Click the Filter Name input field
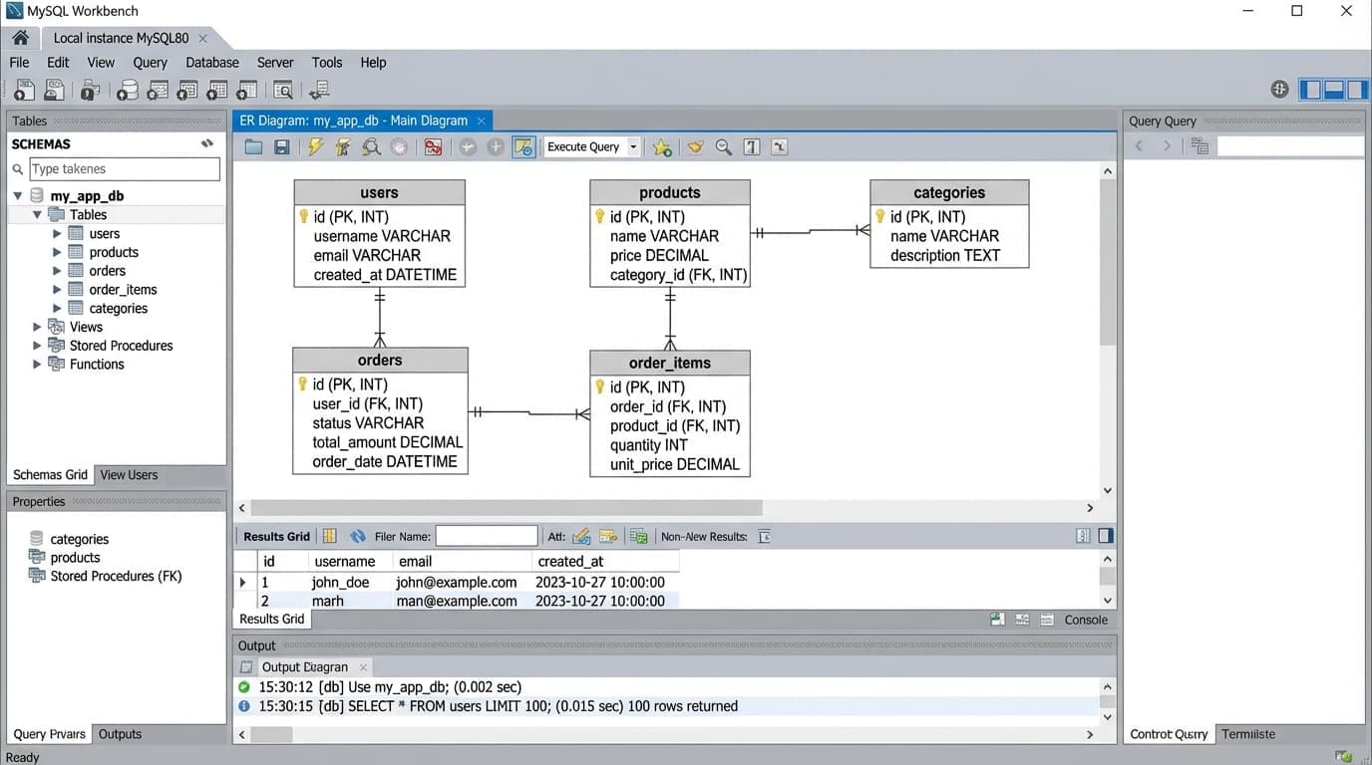 tap(487, 536)
